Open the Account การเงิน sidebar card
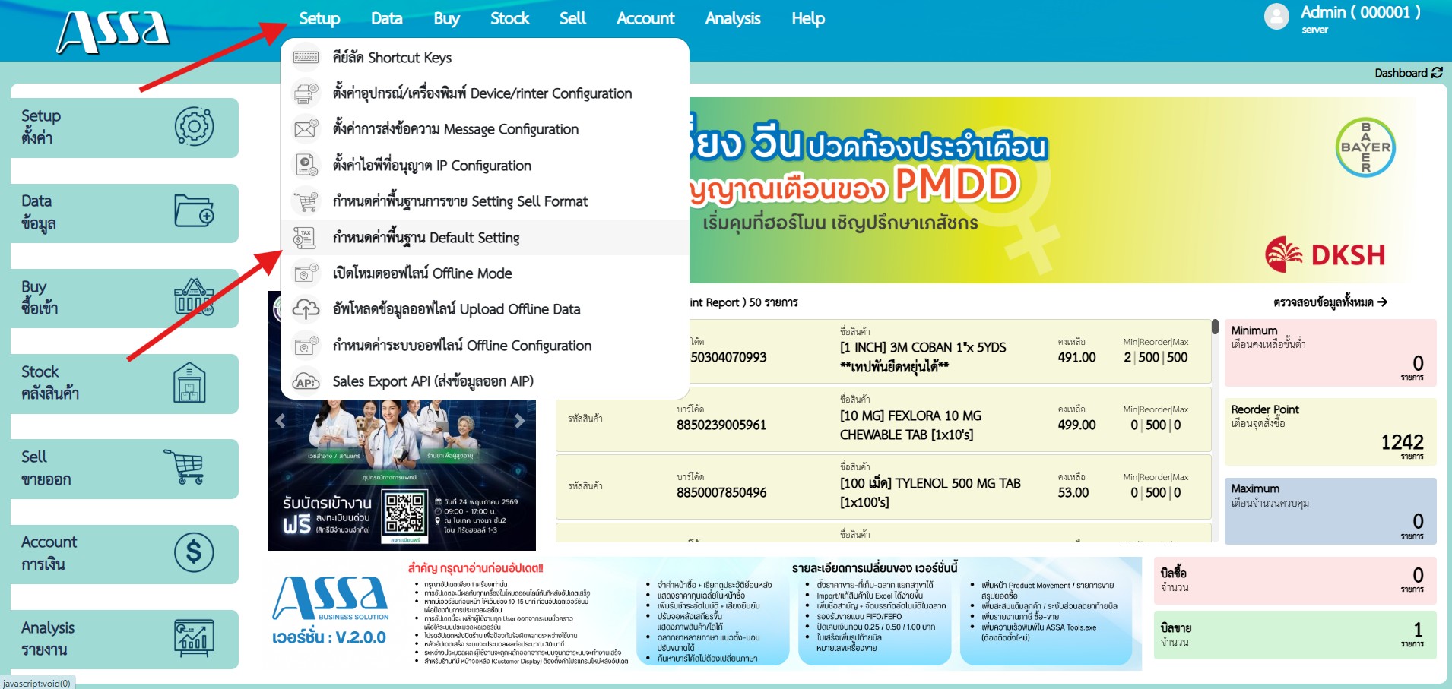The image size is (1452, 689). coord(125,555)
